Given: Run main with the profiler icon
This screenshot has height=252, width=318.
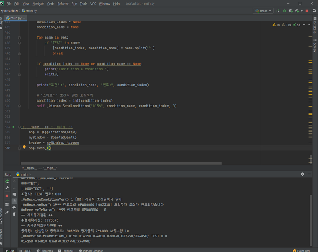Looking at the screenshot, I should point(297,11).
